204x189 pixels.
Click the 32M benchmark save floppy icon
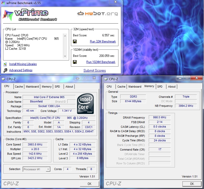75,41
